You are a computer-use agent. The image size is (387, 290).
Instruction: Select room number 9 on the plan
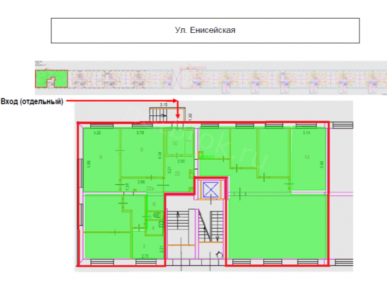142,150
